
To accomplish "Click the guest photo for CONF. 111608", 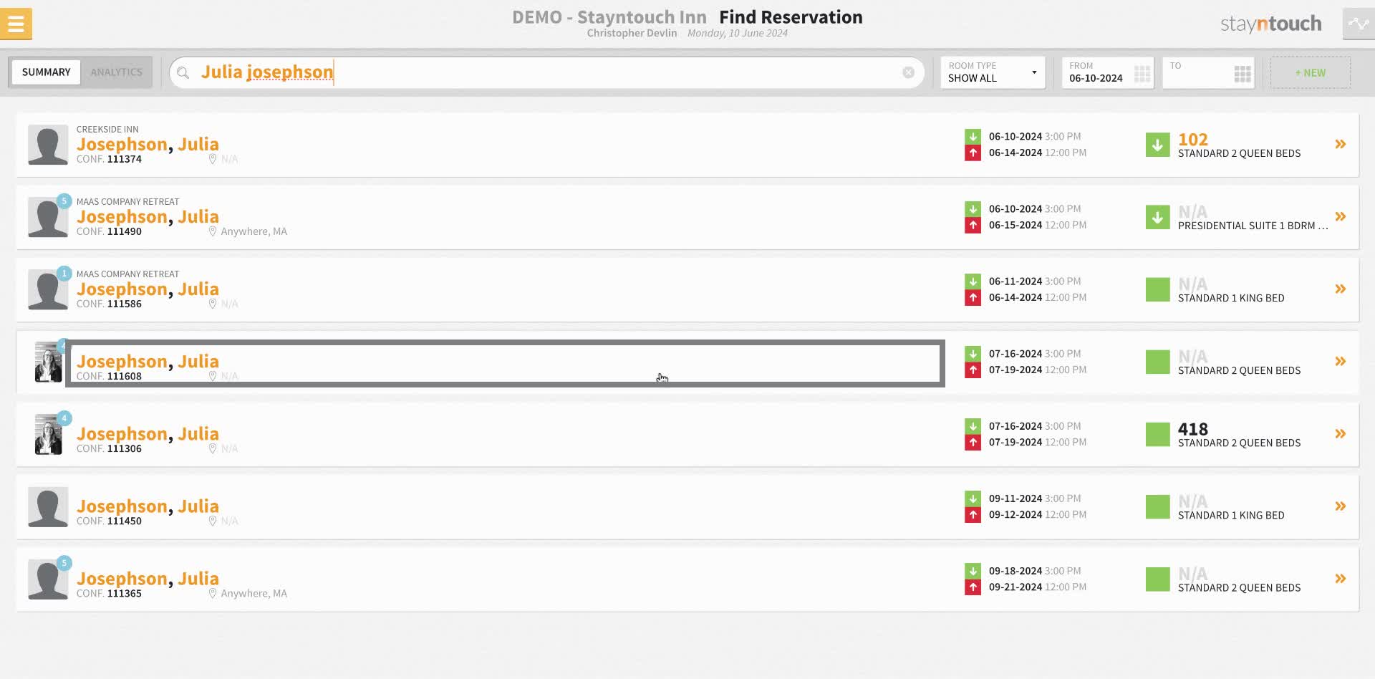I will click(48, 363).
